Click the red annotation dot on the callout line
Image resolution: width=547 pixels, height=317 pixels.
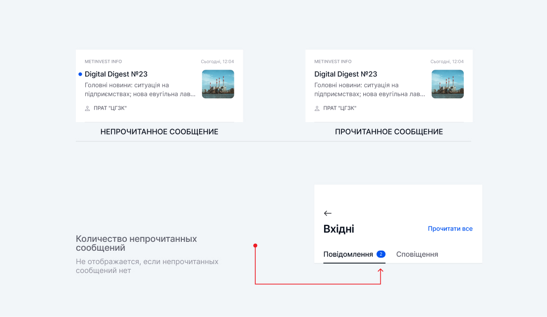pos(255,245)
